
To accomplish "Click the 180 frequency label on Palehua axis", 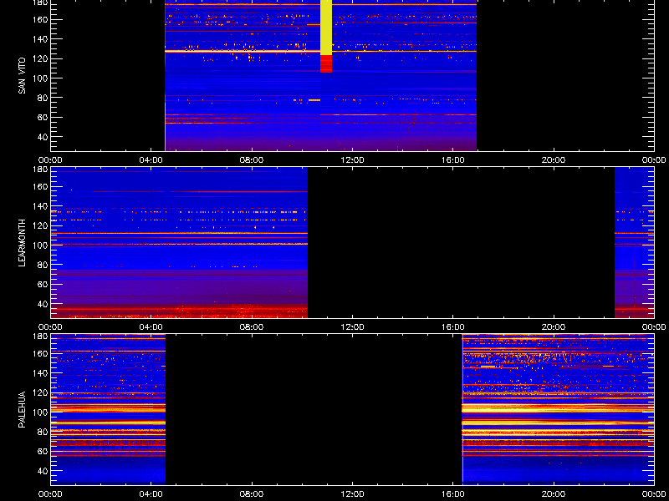I will (x=39, y=337).
